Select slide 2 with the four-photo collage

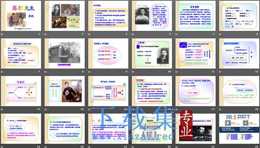(65, 16)
